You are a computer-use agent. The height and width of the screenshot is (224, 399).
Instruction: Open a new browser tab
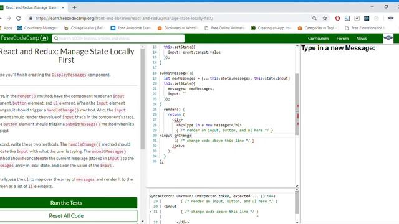click(x=74, y=7)
